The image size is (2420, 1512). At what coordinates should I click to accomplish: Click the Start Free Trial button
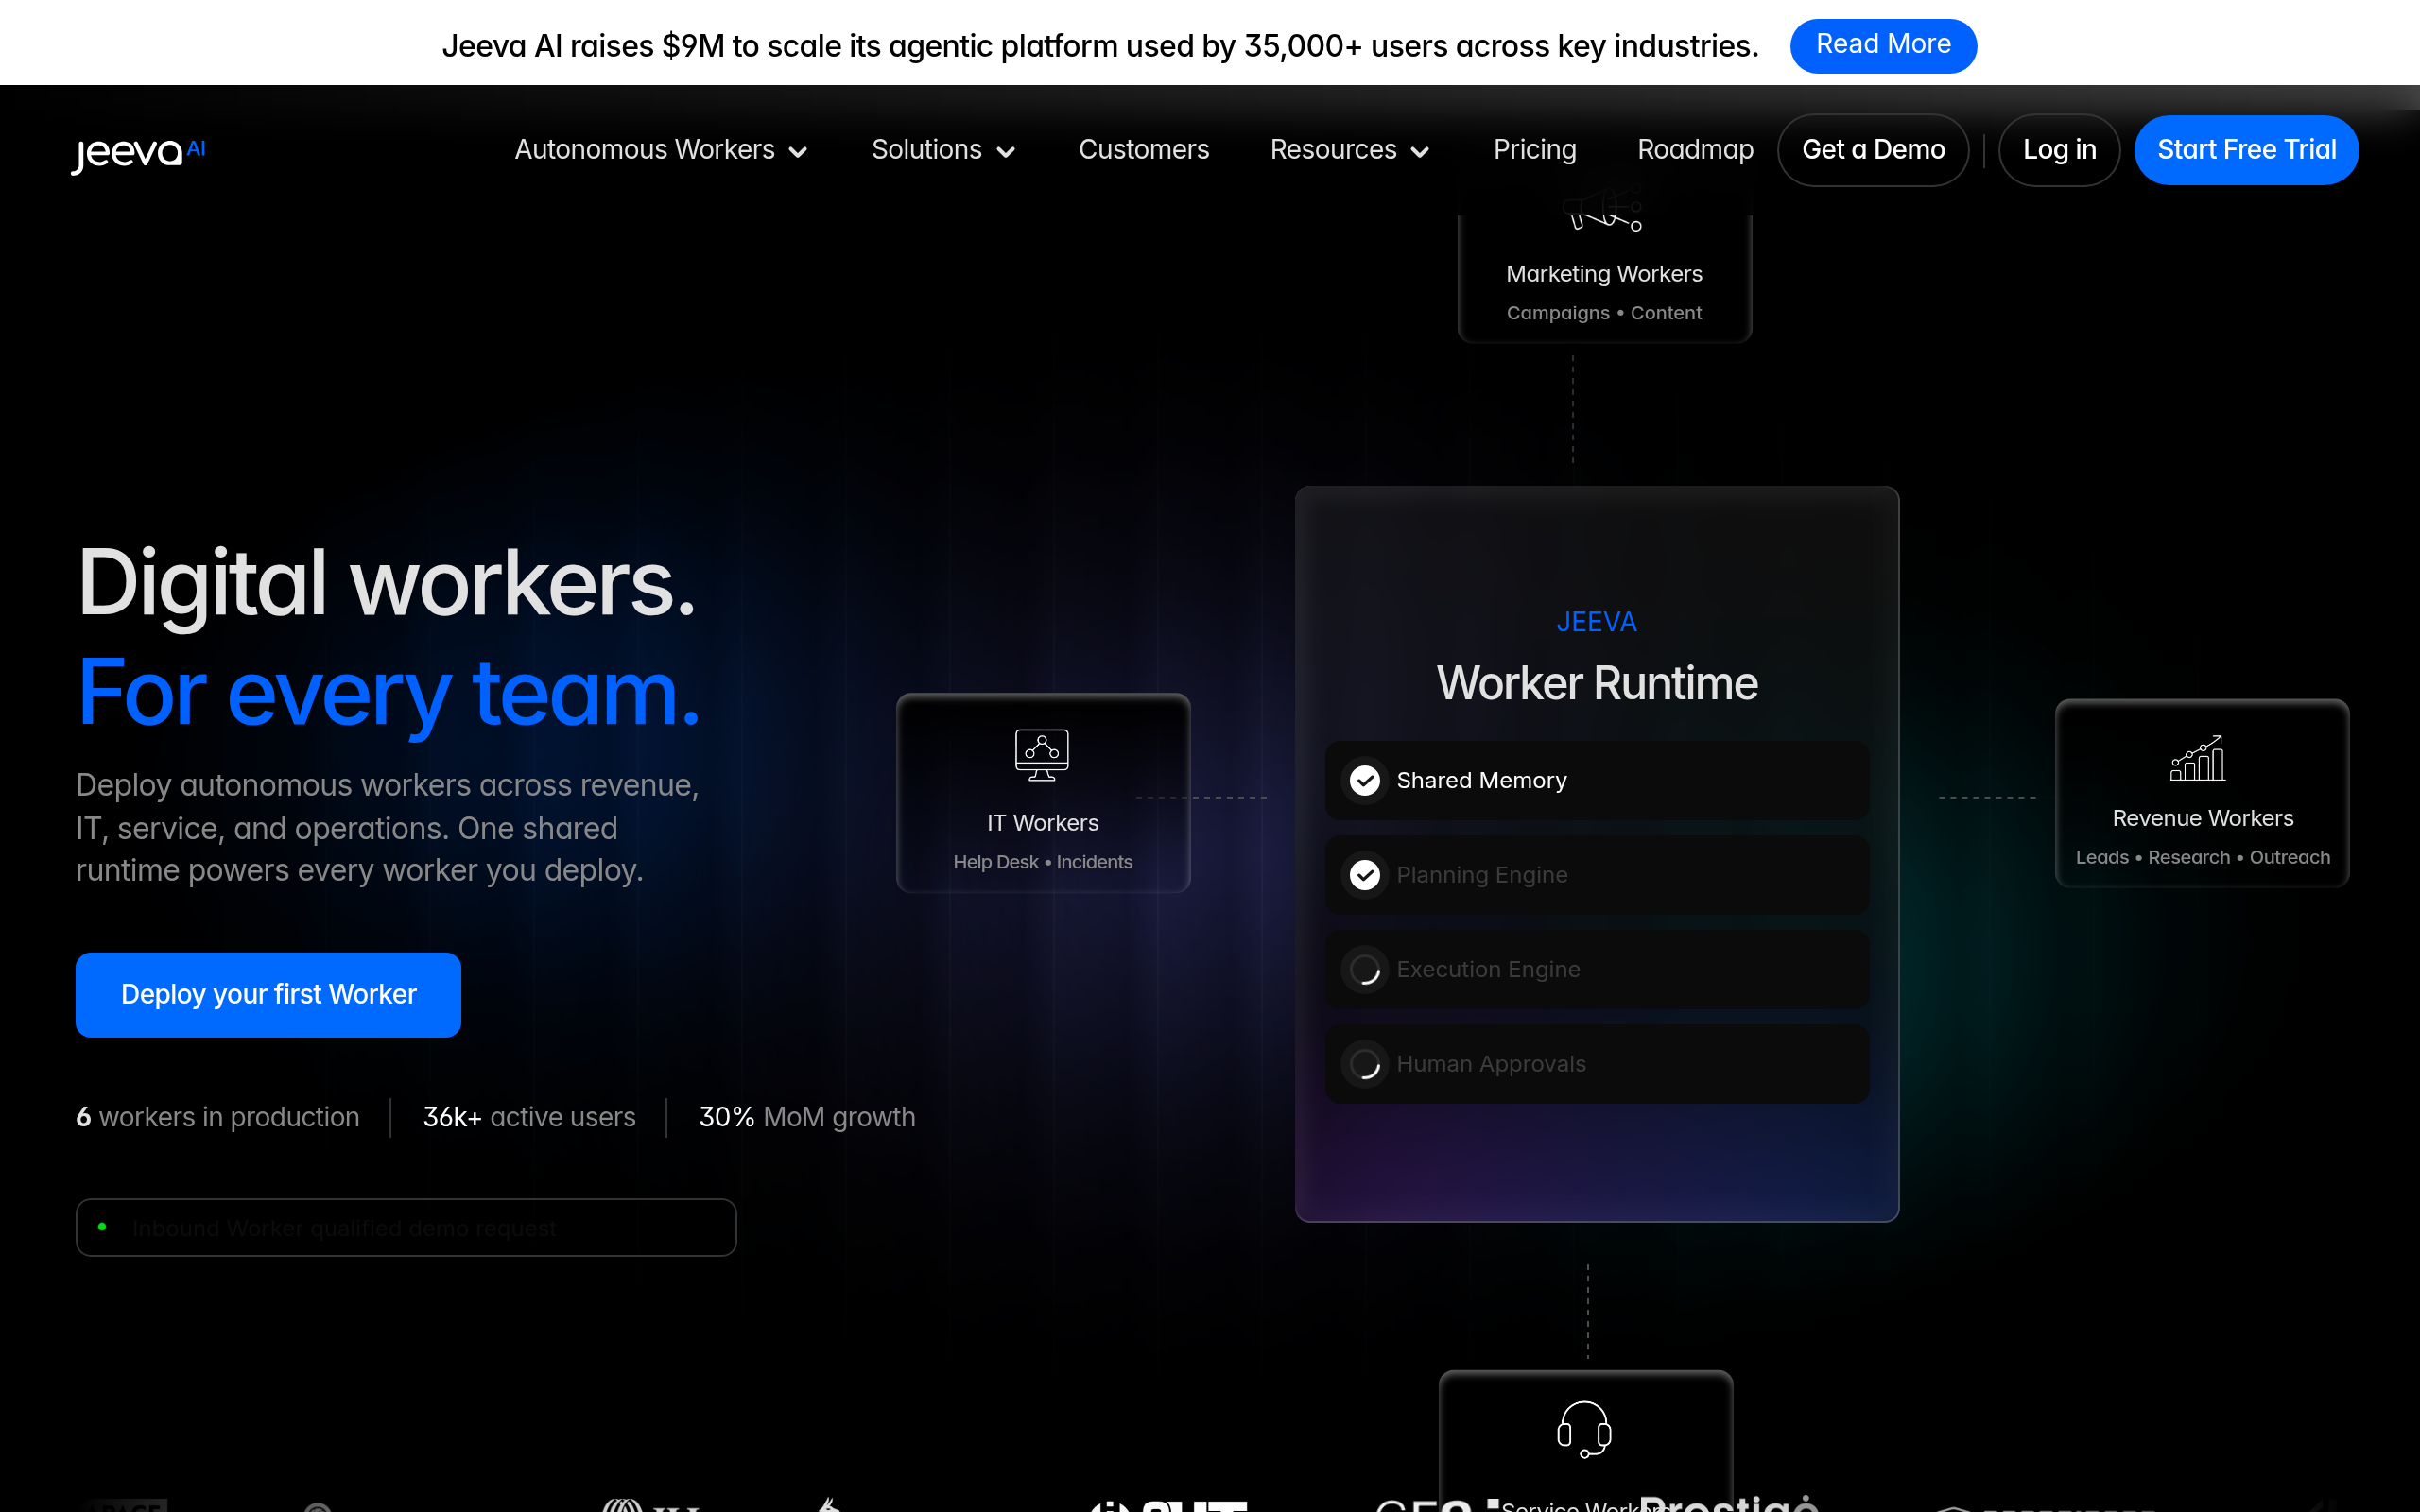click(x=2246, y=150)
